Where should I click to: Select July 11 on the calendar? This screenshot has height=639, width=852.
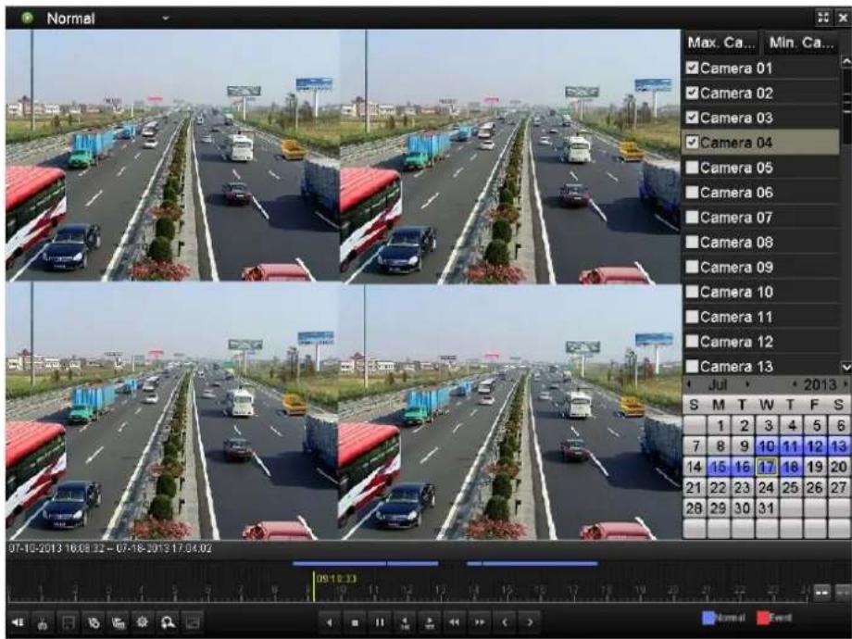(x=791, y=446)
